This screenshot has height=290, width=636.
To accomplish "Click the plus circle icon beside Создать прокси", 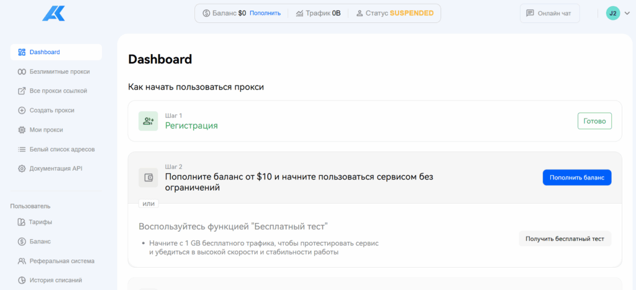I will pyautogui.click(x=22, y=111).
